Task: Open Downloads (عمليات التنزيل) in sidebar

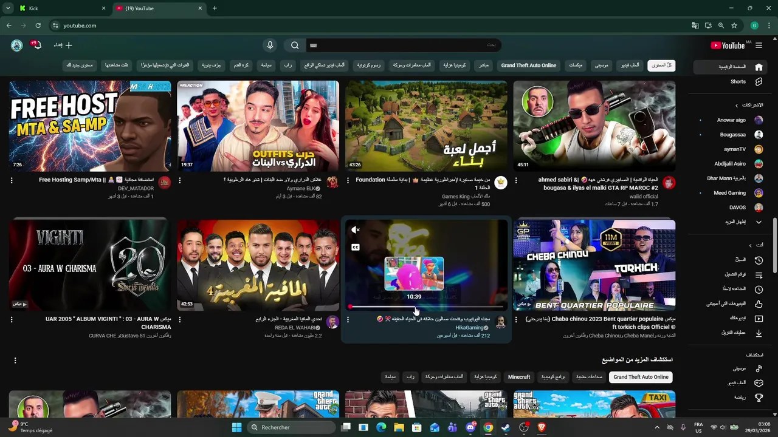Action: [x=729, y=333]
